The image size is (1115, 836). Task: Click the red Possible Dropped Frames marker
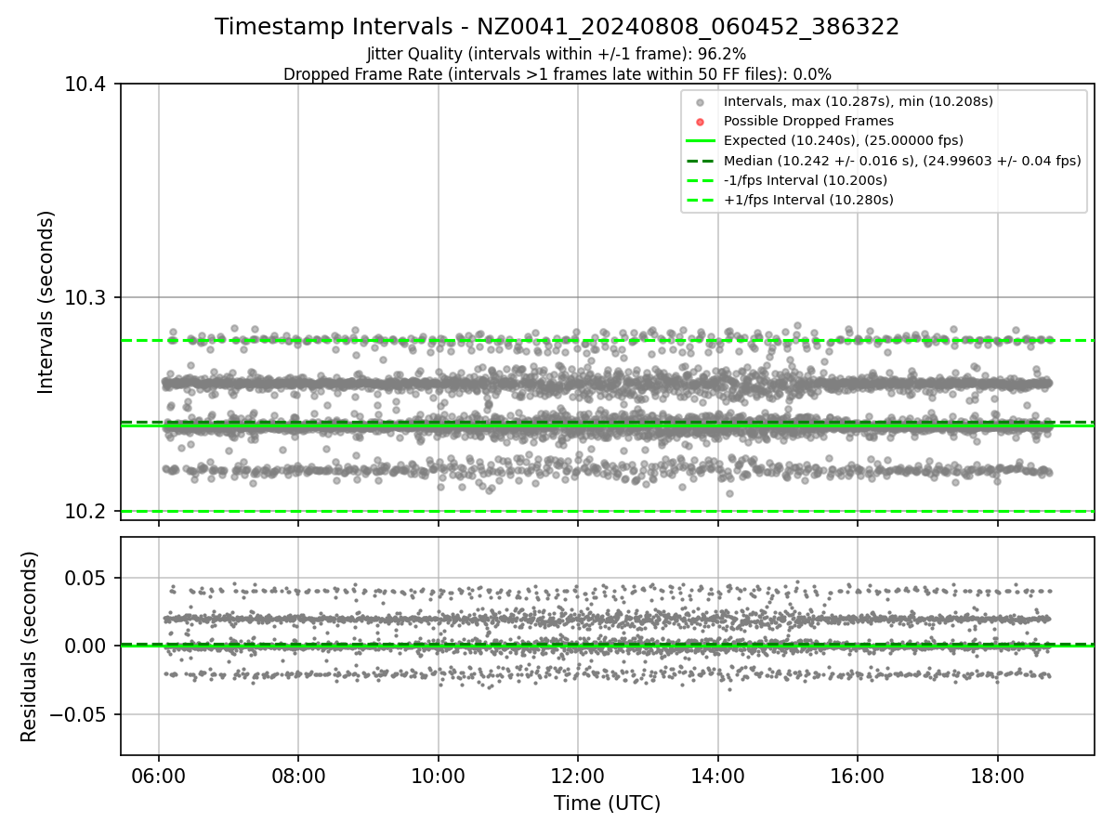coord(701,121)
